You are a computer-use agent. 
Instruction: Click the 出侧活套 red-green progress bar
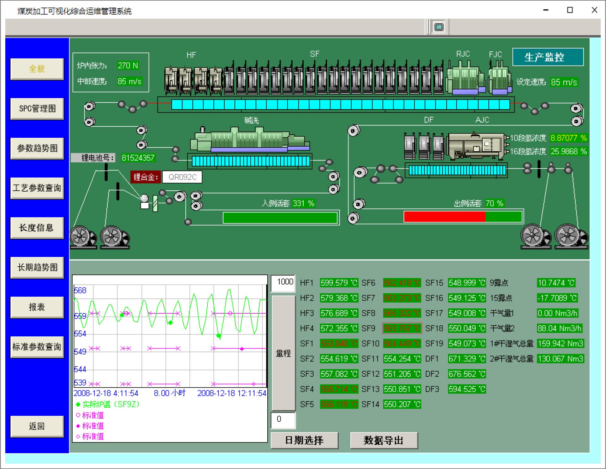click(463, 217)
